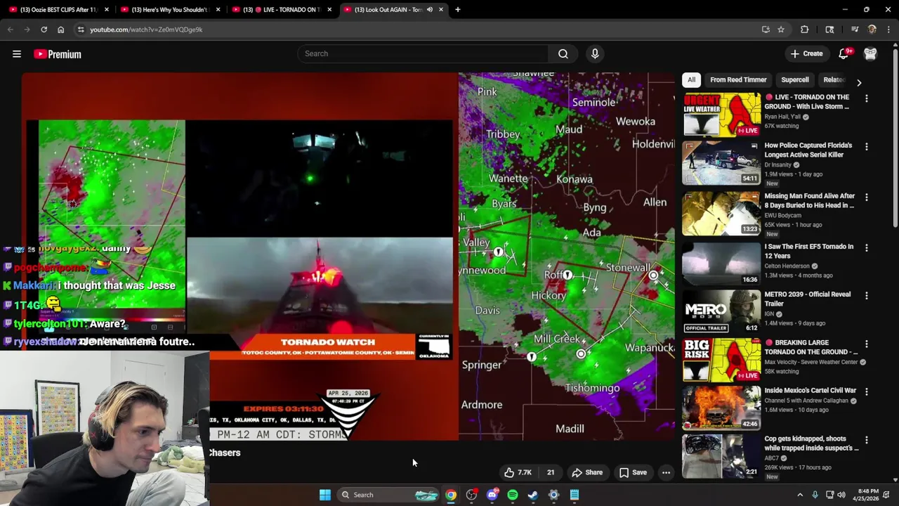Select the All filter chip
The width and height of the screenshot is (899, 506).
(691, 79)
